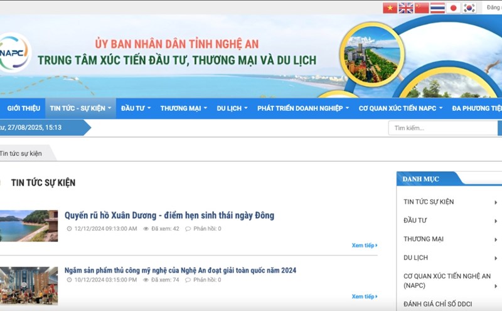Open Cơ quan xúc tiến NAPC menu

(x=400, y=108)
